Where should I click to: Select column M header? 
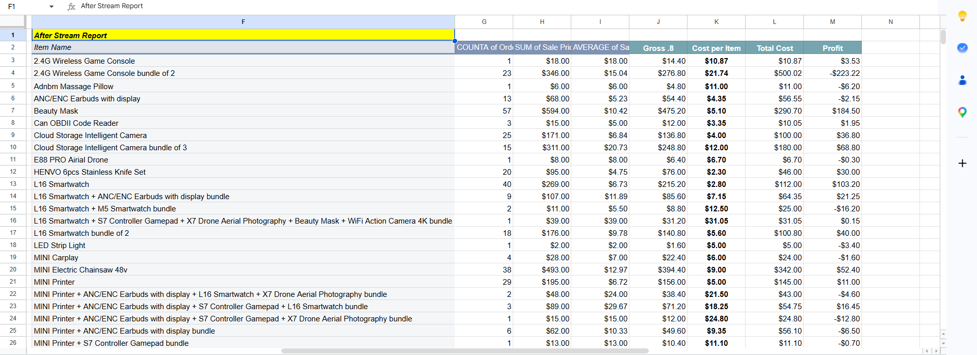click(x=832, y=22)
